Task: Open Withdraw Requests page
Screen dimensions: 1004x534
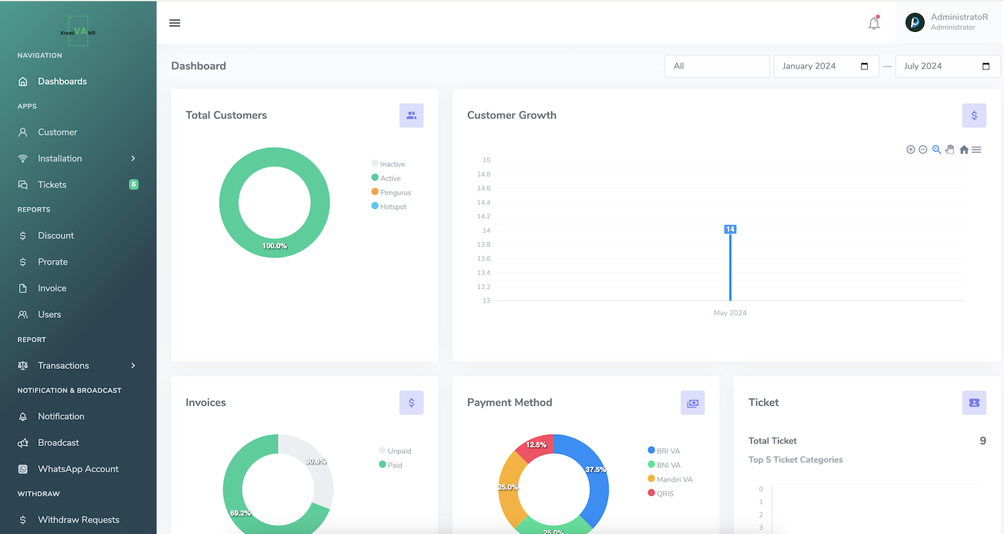Action: pyautogui.click(x=78, y=520)
